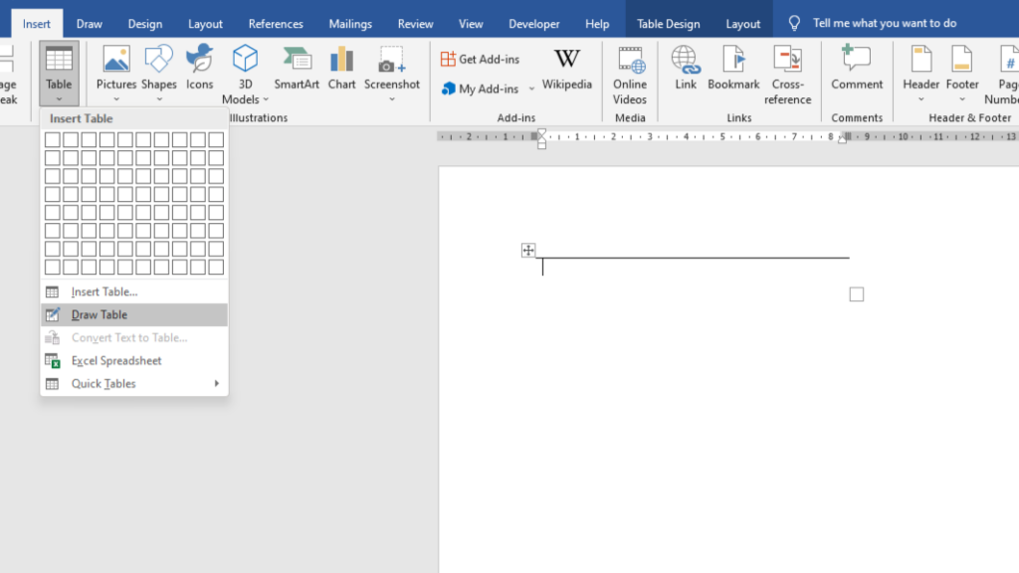Select top-left cell in table grid
The width and height of the screenshot is (1019, 573).
53,139
